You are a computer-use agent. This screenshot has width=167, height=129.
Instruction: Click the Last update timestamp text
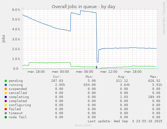click(125, 121)
